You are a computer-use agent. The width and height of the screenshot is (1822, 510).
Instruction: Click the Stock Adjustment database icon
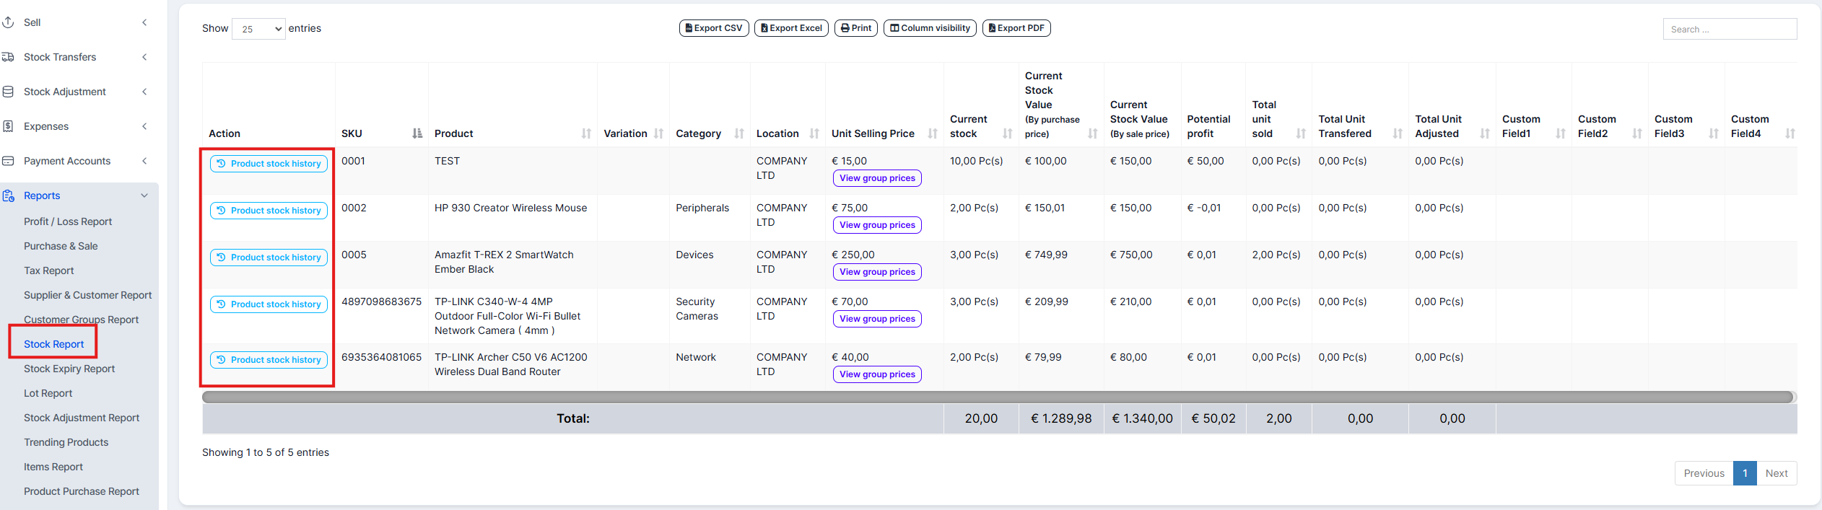point(8,92)
